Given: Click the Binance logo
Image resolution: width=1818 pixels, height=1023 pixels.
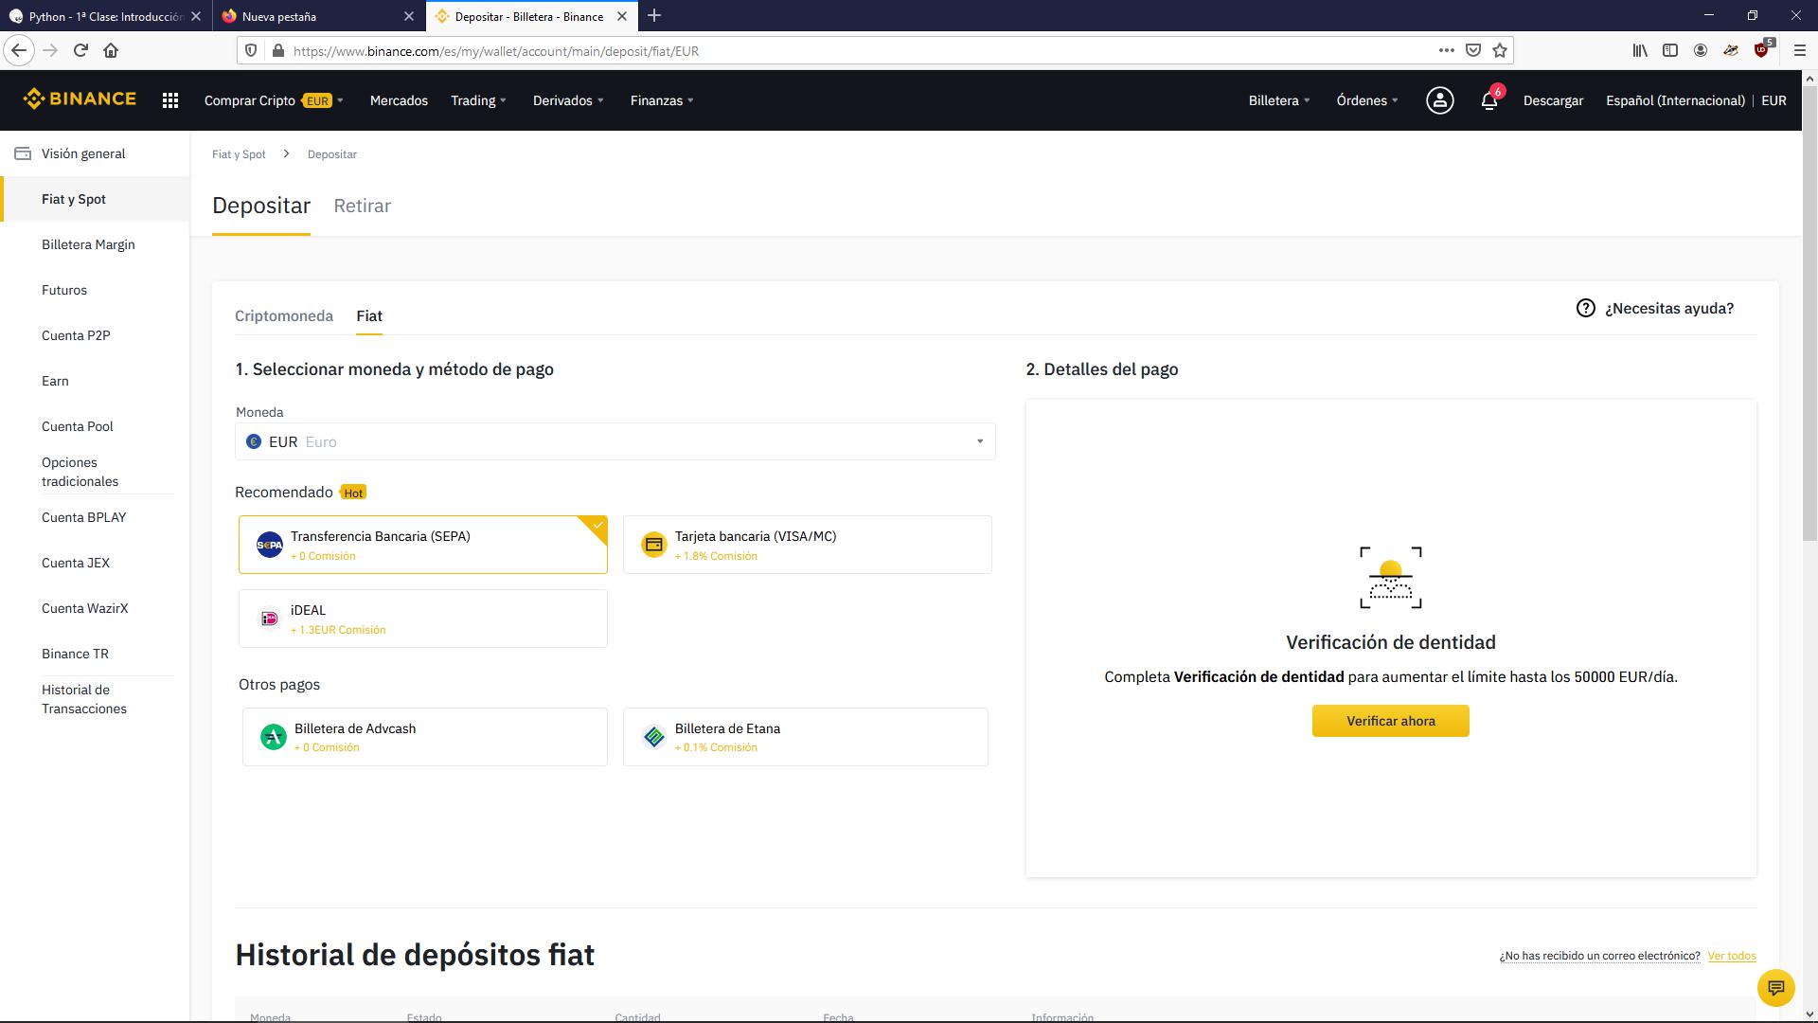Looking at the screenshot, I should pos(80,99).
